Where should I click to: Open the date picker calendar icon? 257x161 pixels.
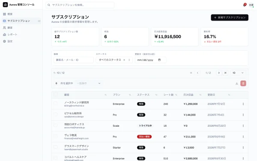pos(159,60)
